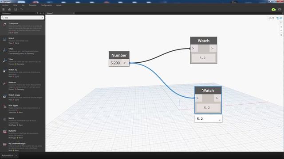The width and height of the screenshot is (284, 159).
Task: Click the Redo arrow toolbar icon
Action: pos(28,9)
